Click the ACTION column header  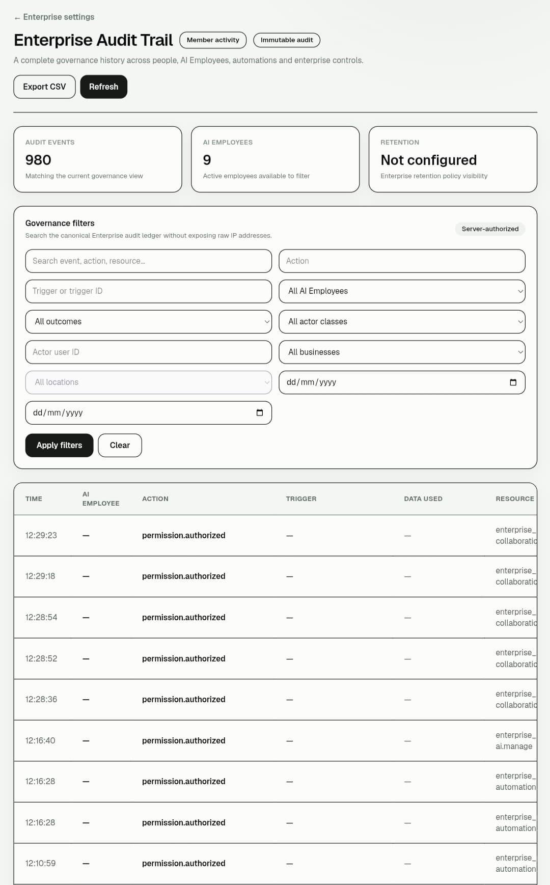(155, 499)
